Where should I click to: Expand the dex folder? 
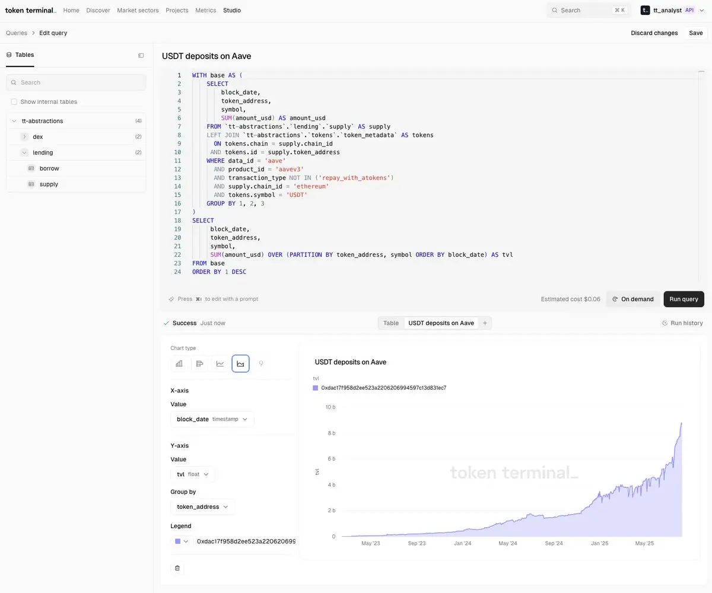24,137
